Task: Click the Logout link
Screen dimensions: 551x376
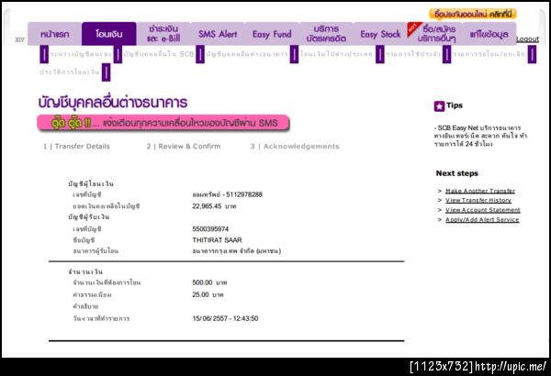Action: [x=527, y=39]
